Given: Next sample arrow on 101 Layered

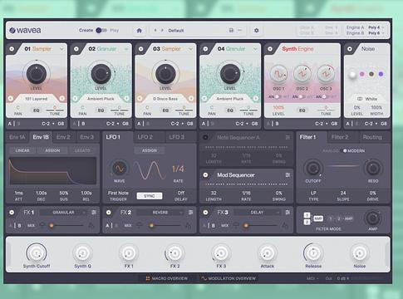Looking at the screenshot, I should click(x=62, y=98).
